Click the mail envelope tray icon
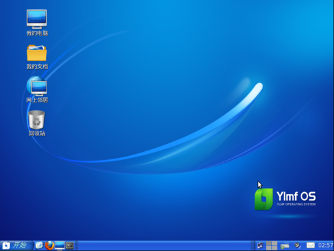 pyautogui.click(x=311, y=246)
